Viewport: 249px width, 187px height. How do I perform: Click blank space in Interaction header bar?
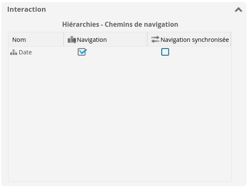click(x=140, y=10)
